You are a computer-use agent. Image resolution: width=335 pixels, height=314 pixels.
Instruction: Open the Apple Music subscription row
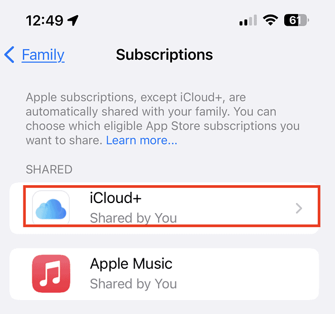pyautogui.click(x=164, y=274)
